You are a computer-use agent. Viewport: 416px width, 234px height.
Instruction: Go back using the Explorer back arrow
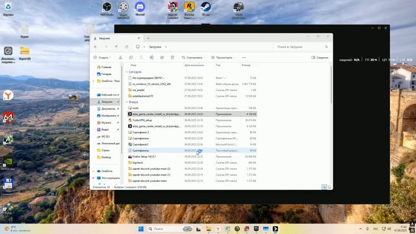tap(96, 47)
